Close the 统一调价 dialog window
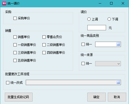The height and width of the screenshot is (104, 129). (123, 3)
